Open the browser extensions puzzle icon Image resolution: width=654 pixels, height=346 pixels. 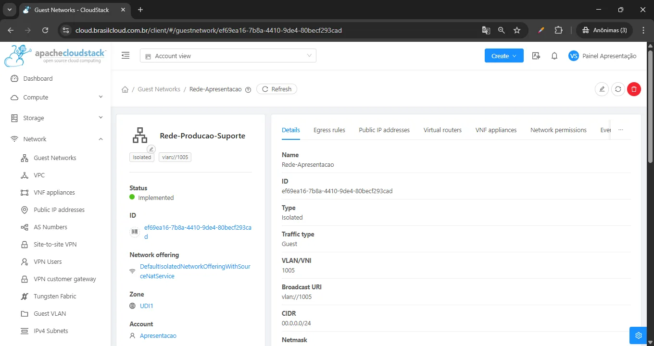pyautogui.click(x=558, y=30)
